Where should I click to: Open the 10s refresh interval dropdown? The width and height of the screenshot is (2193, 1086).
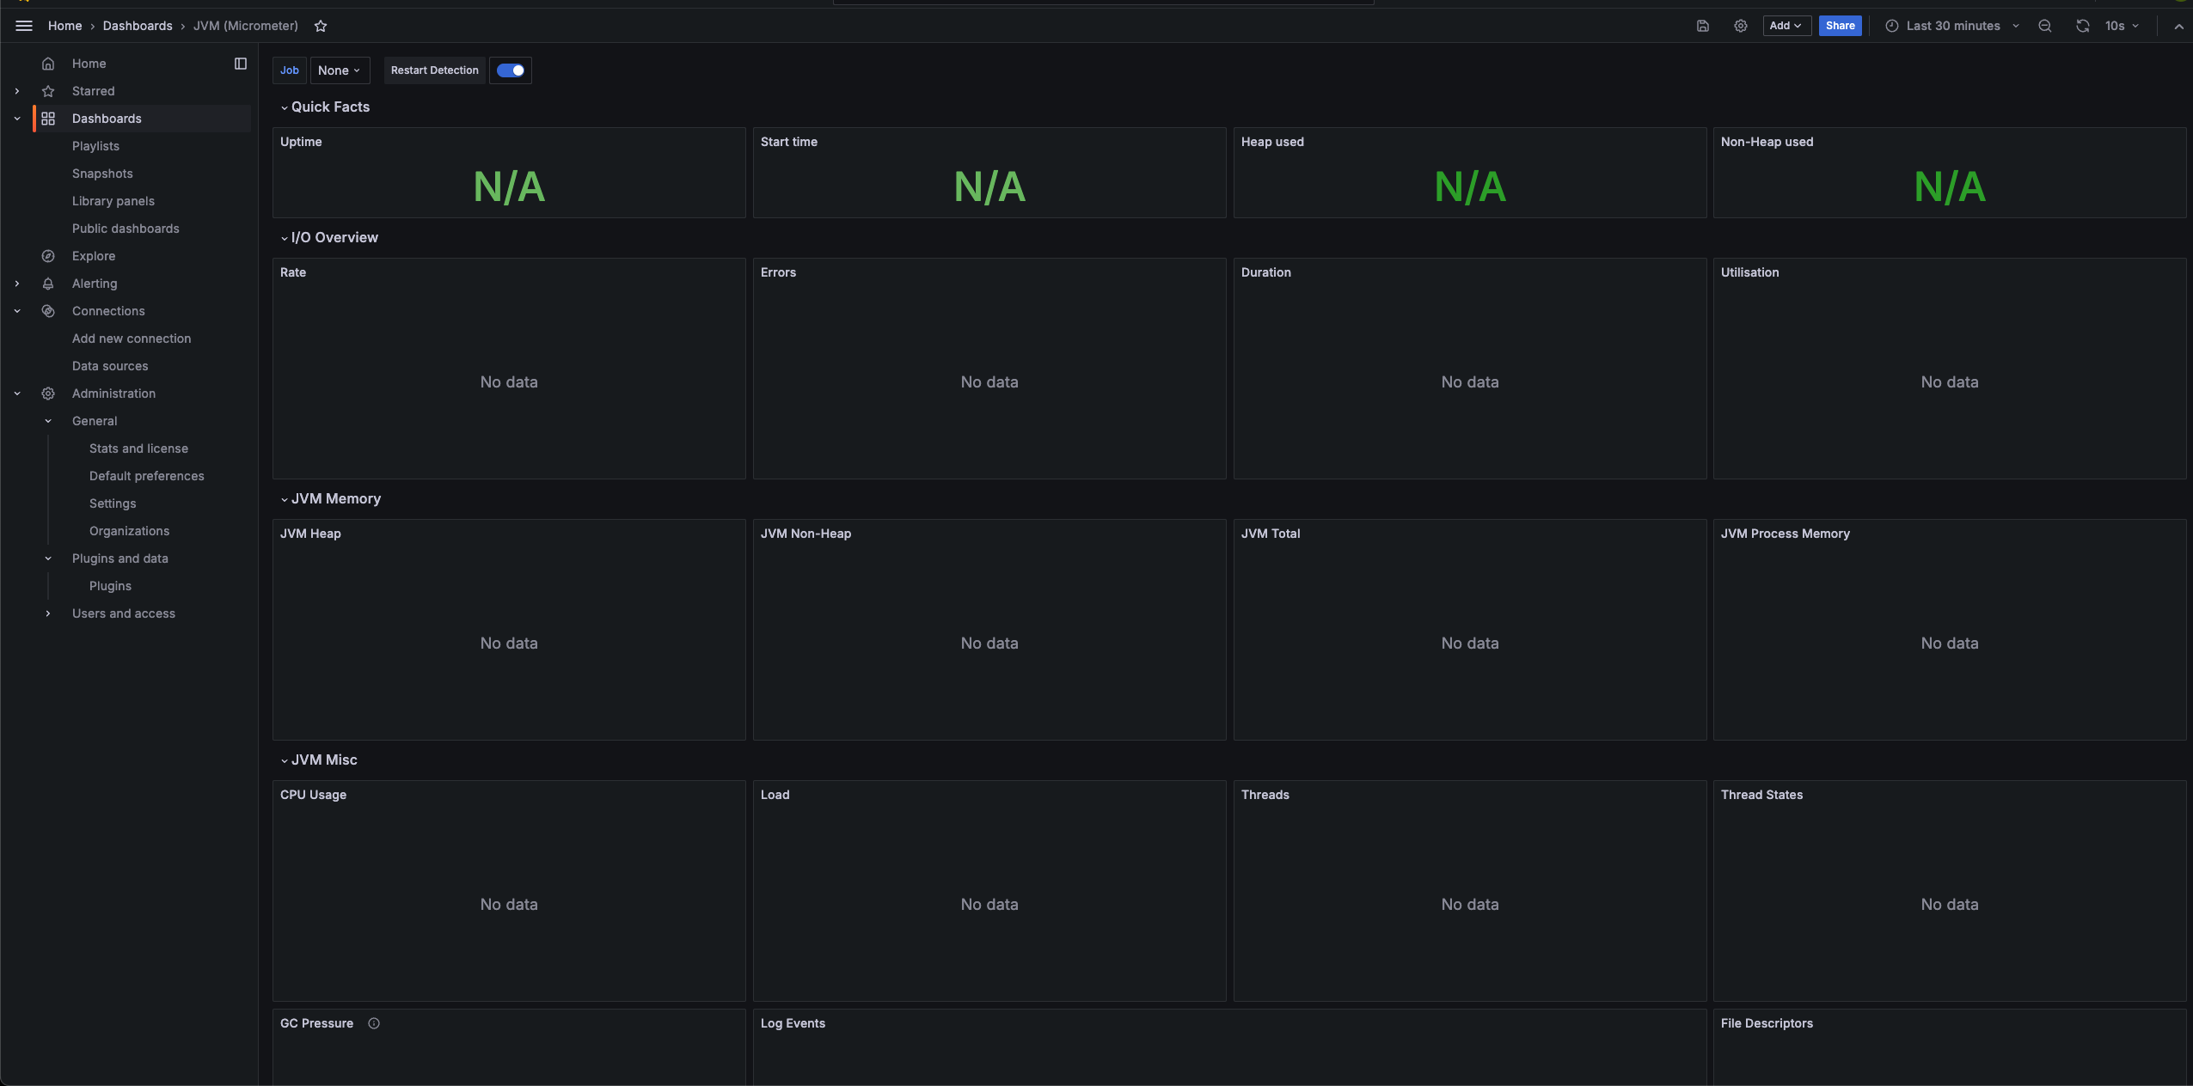coord(2122,26)
